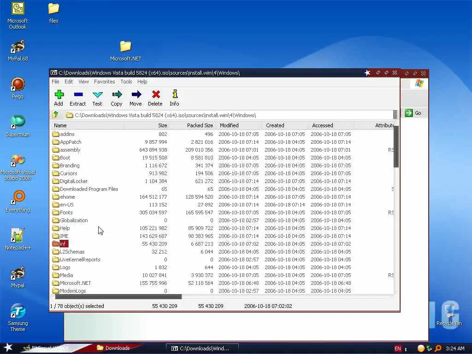Image resolution: width=472 pixels, height=354 pixels.
Task: Select the DigitalLocker folder
Action: (x=70, y=181)
